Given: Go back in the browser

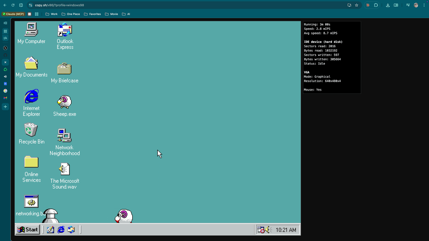Looking at the screenshot, I should [x=5, y=5].
